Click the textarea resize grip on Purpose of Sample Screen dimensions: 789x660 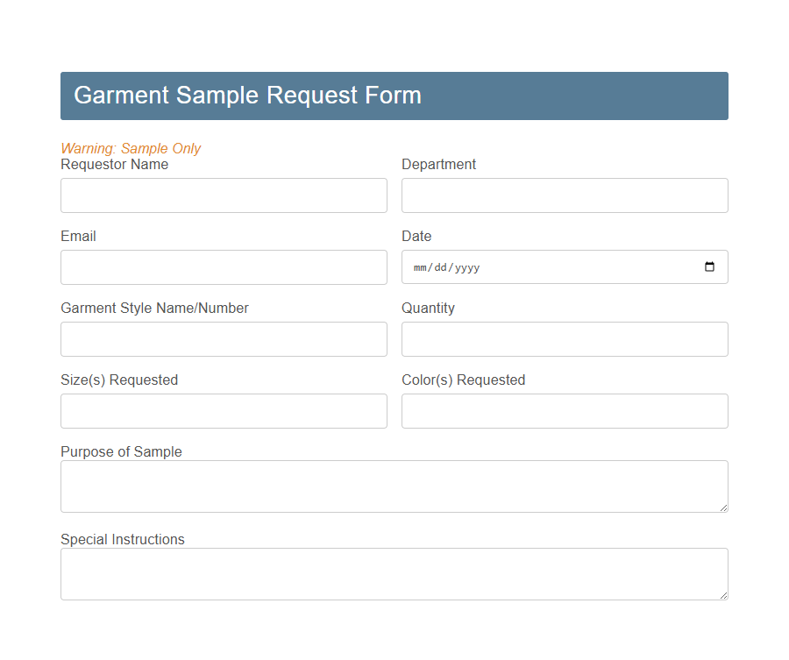tap(724, 510)
